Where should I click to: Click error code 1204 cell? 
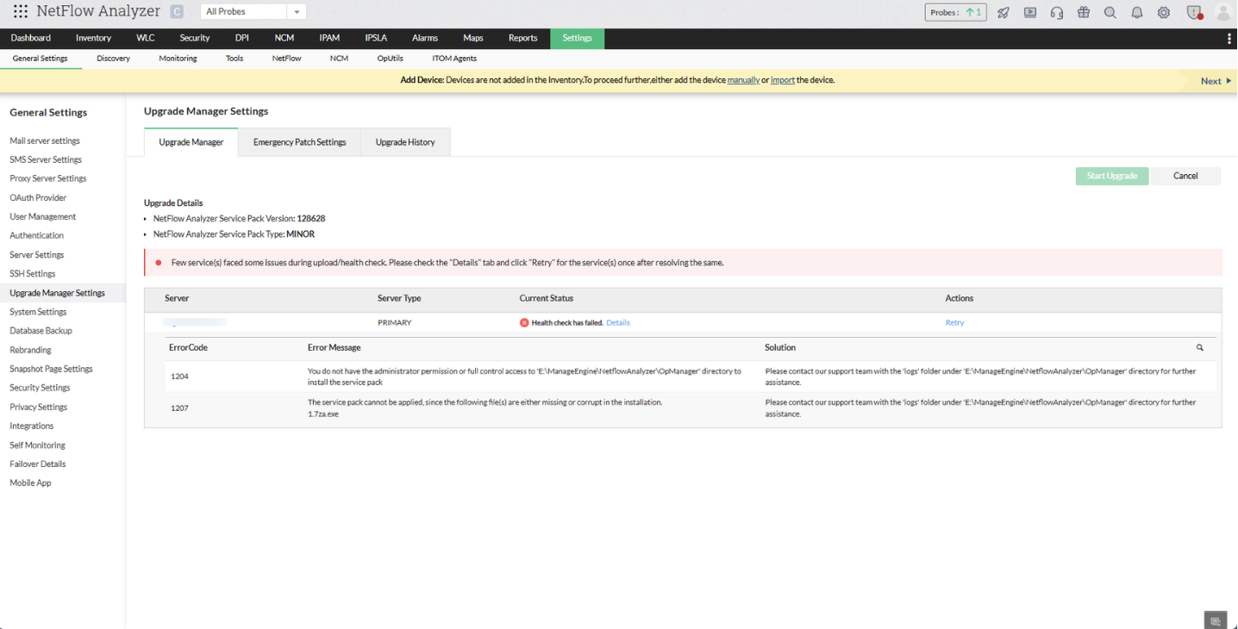[x=179, y=377]
